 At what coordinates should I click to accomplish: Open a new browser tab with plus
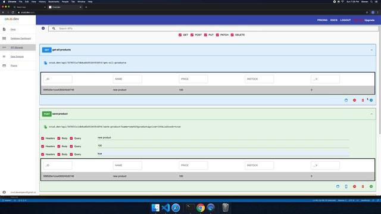(86, 7)
